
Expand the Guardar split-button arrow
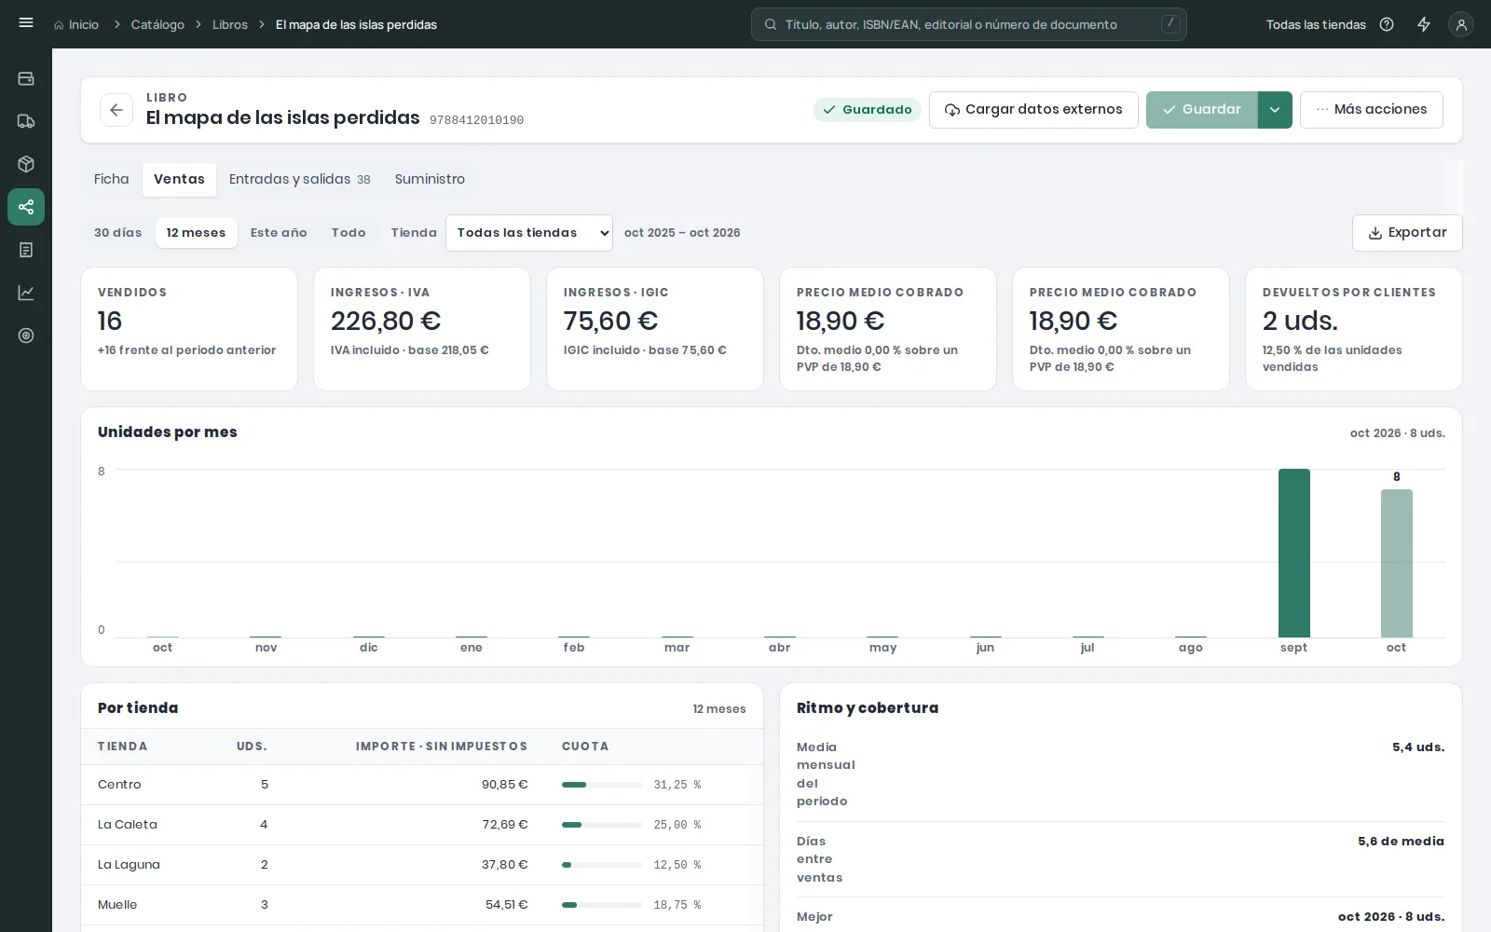(x=1275, y=110)
